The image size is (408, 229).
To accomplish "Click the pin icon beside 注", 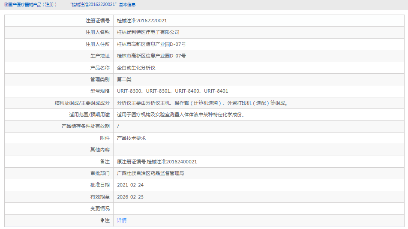I will click(102, 220).
